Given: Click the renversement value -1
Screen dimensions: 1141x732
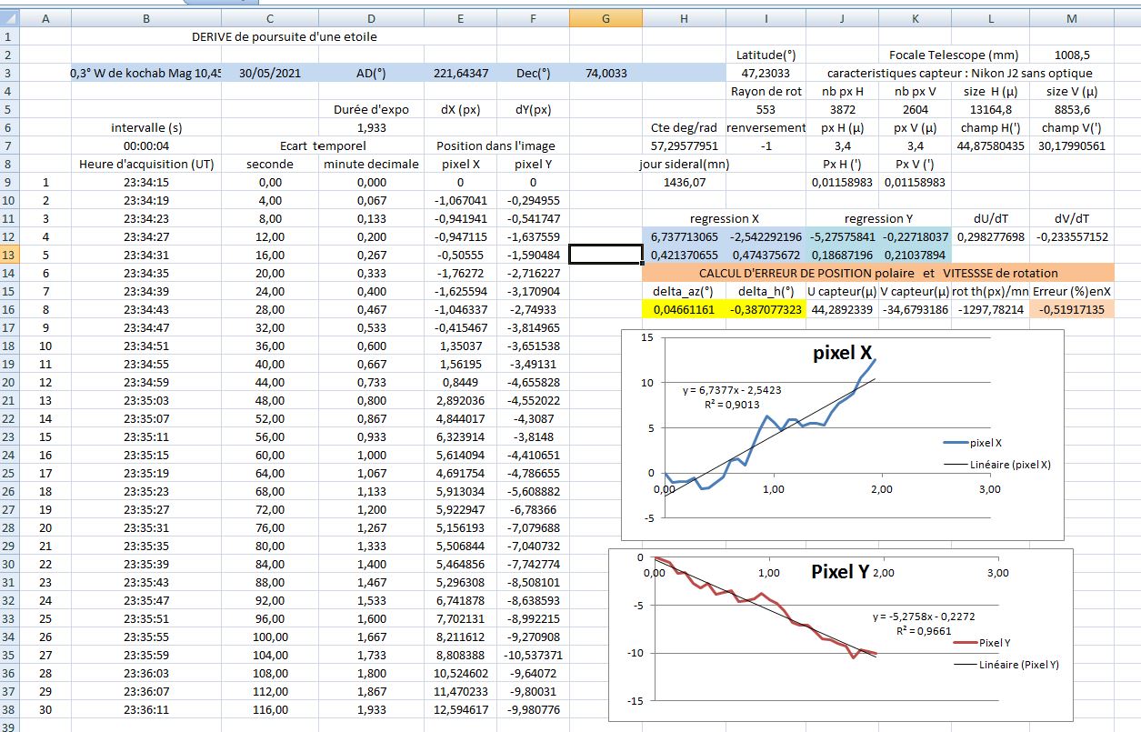Looking at the screenshot, I should point(766,145).
